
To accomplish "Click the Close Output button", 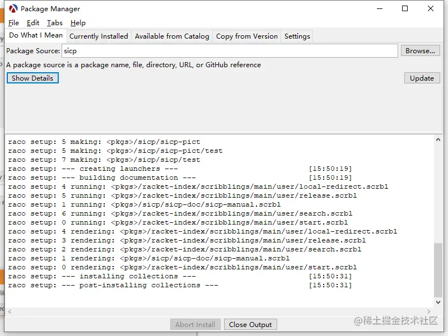I will [250, 325].
